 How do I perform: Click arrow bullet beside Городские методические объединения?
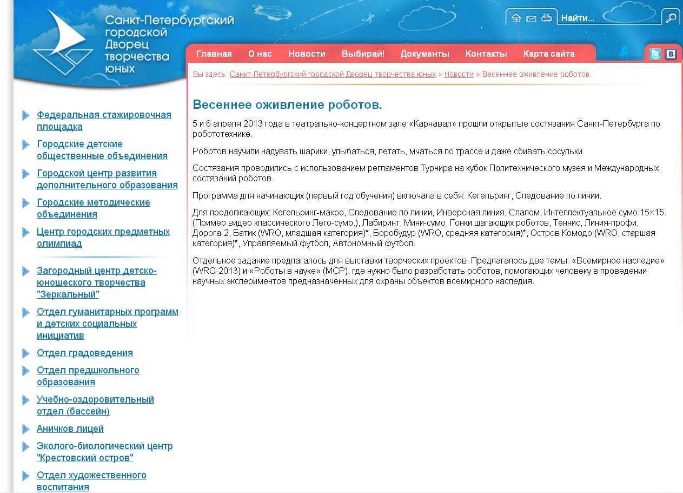point(26,203)
